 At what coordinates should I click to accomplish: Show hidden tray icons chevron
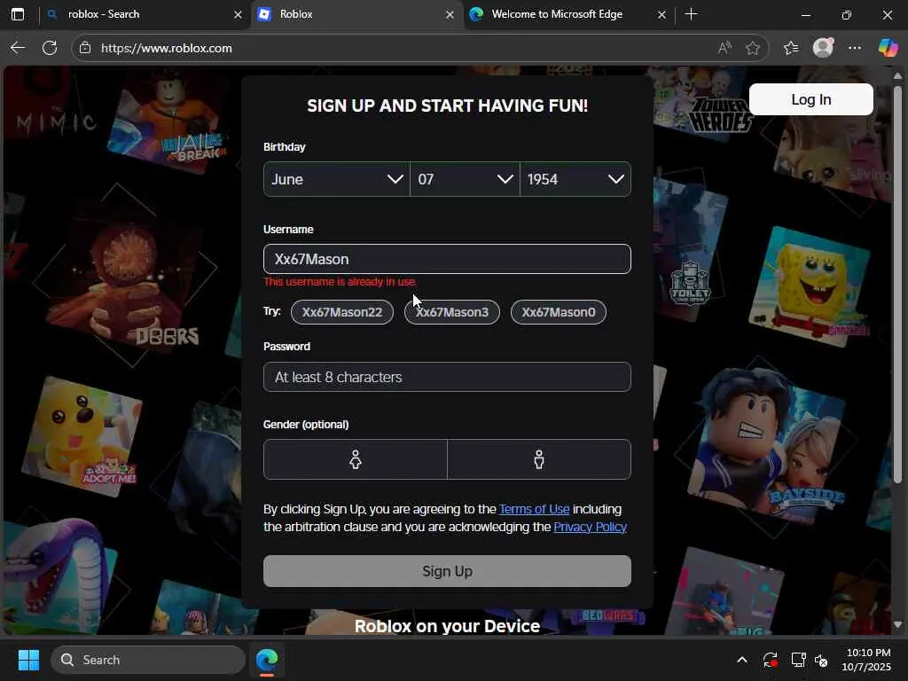[x=742, y=660]
